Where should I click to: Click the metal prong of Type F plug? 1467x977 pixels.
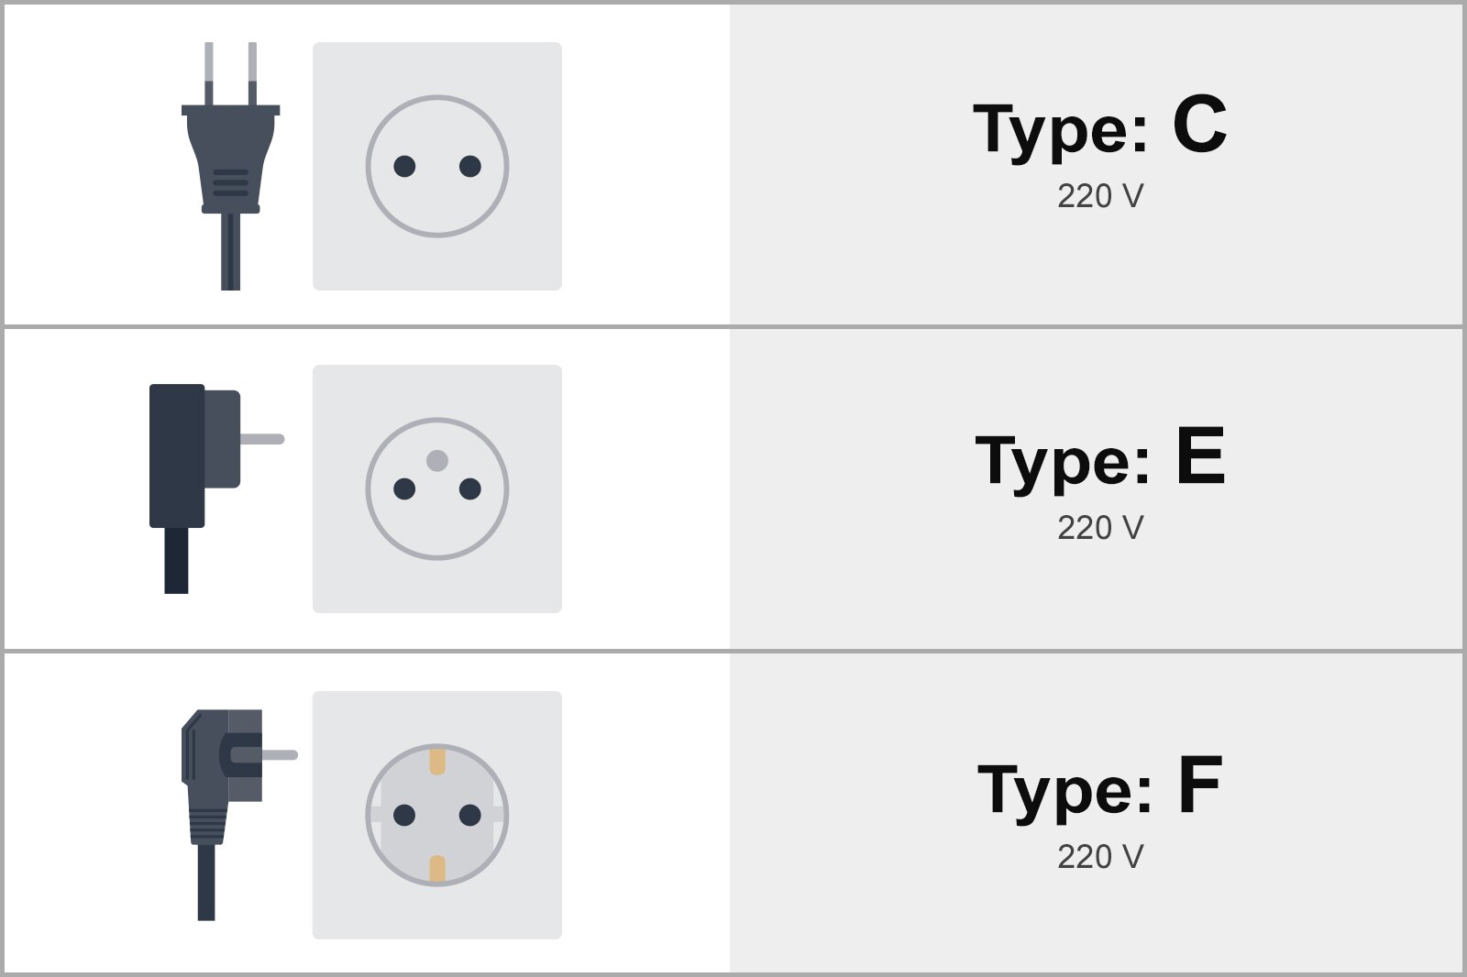tap(273, 755)
